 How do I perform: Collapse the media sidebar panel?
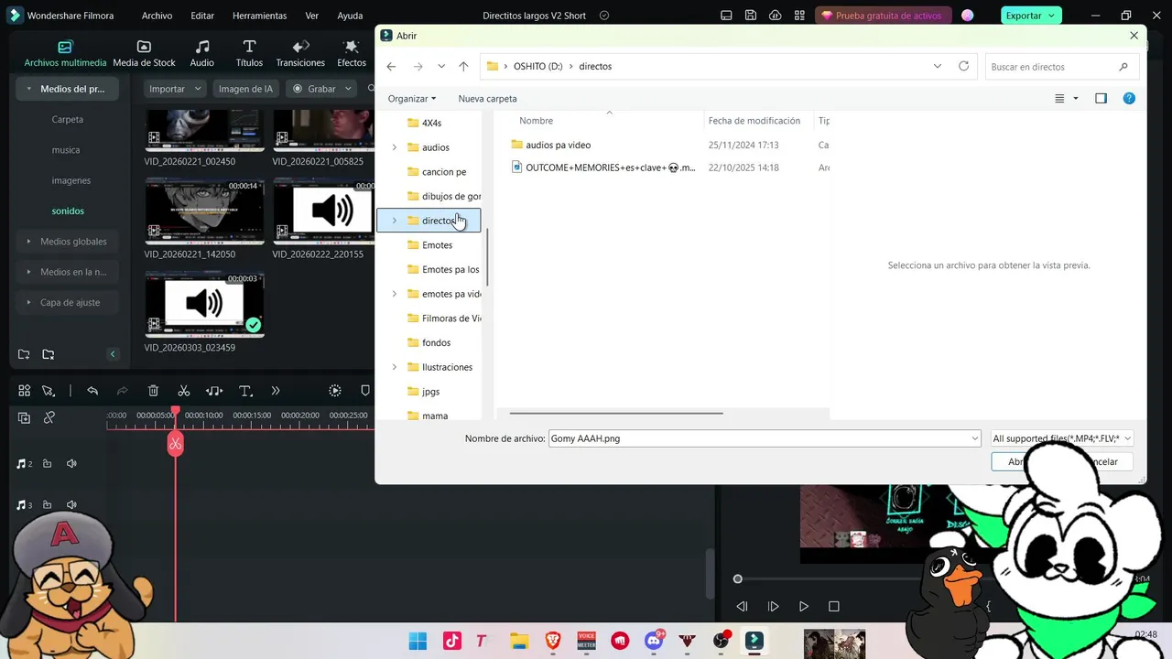tap(113, 354)
